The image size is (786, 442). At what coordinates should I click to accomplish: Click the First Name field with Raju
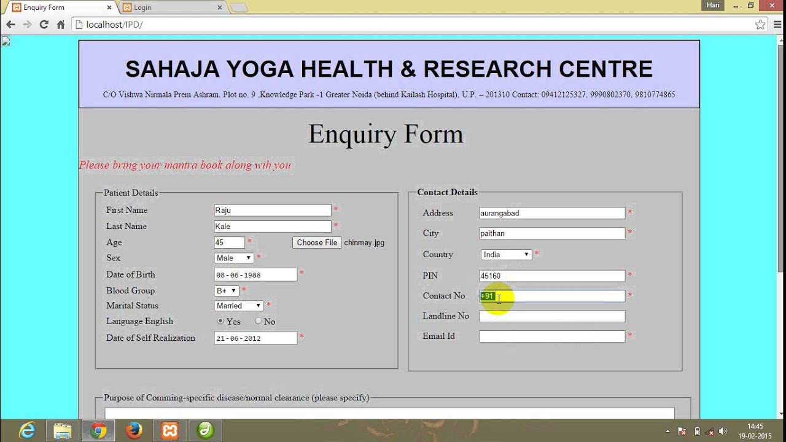pos(273,210)
